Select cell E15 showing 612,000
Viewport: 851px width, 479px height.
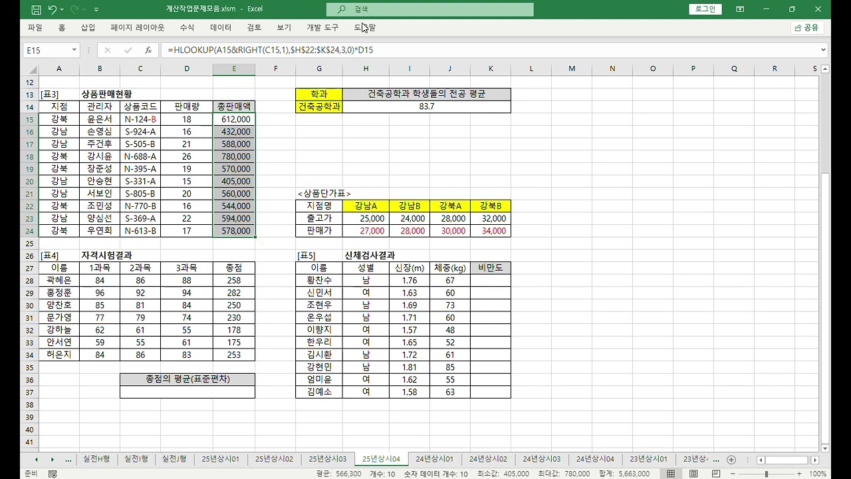[234, 119]
